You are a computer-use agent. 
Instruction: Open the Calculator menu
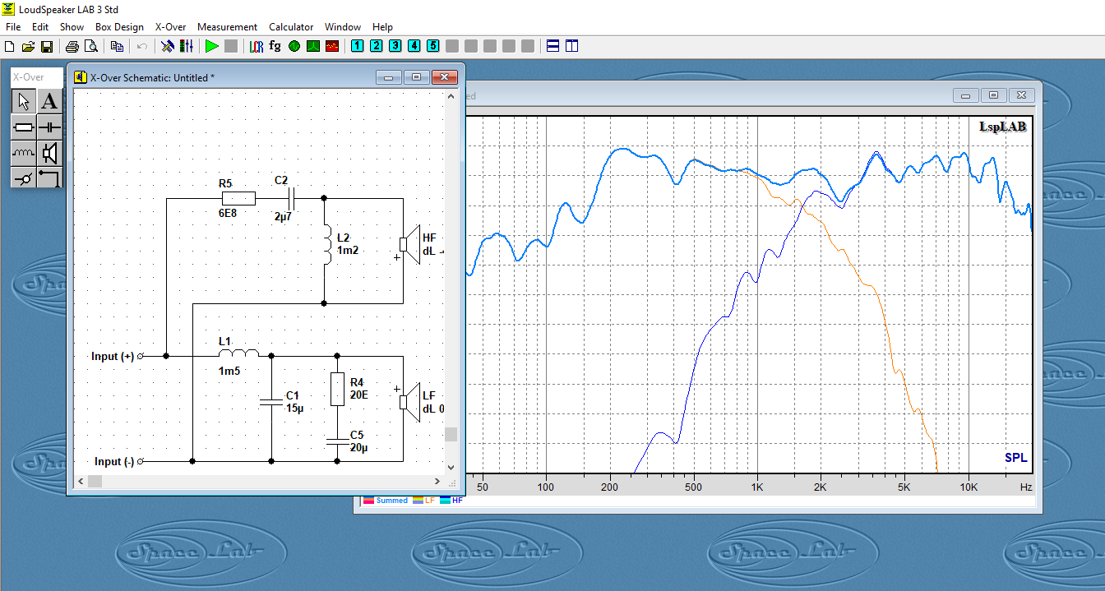(x=291, y=27)
